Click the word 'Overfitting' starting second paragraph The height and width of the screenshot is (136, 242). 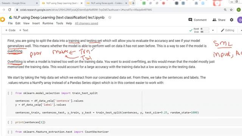point(15,62)
